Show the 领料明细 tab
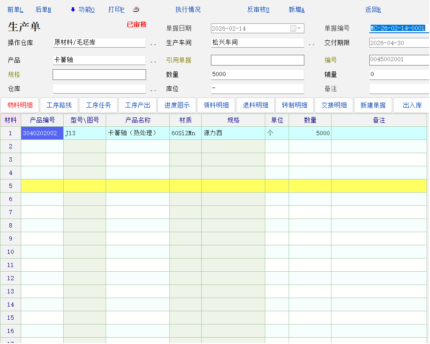The width and height of the screenshot is (430, 344). (x=216, y=105)
